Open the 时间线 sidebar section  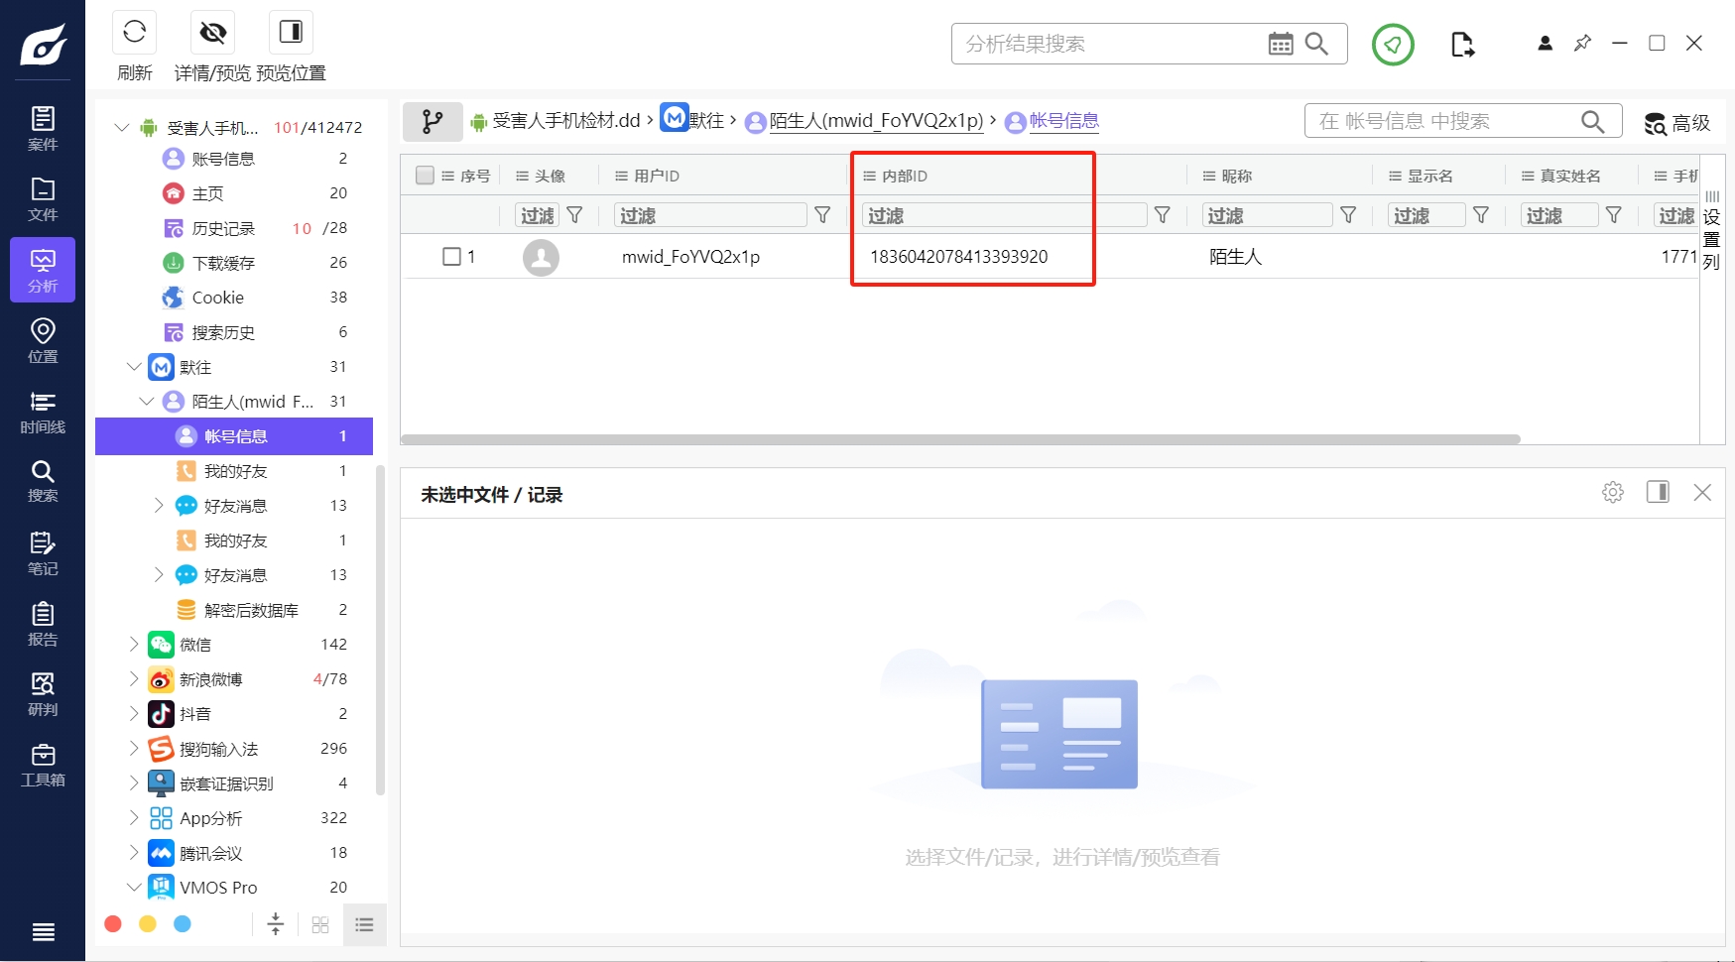[43, 412]
